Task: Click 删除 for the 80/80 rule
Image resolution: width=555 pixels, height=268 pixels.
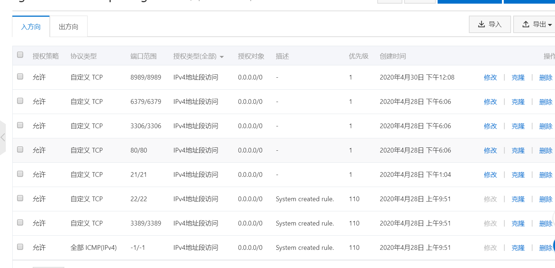Action: [546, 150]
